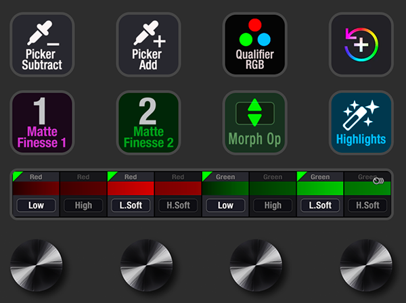The height and width of the screenshot is (303, 406).
Task: Select the Morph Op button
Action: pos(255,122)
